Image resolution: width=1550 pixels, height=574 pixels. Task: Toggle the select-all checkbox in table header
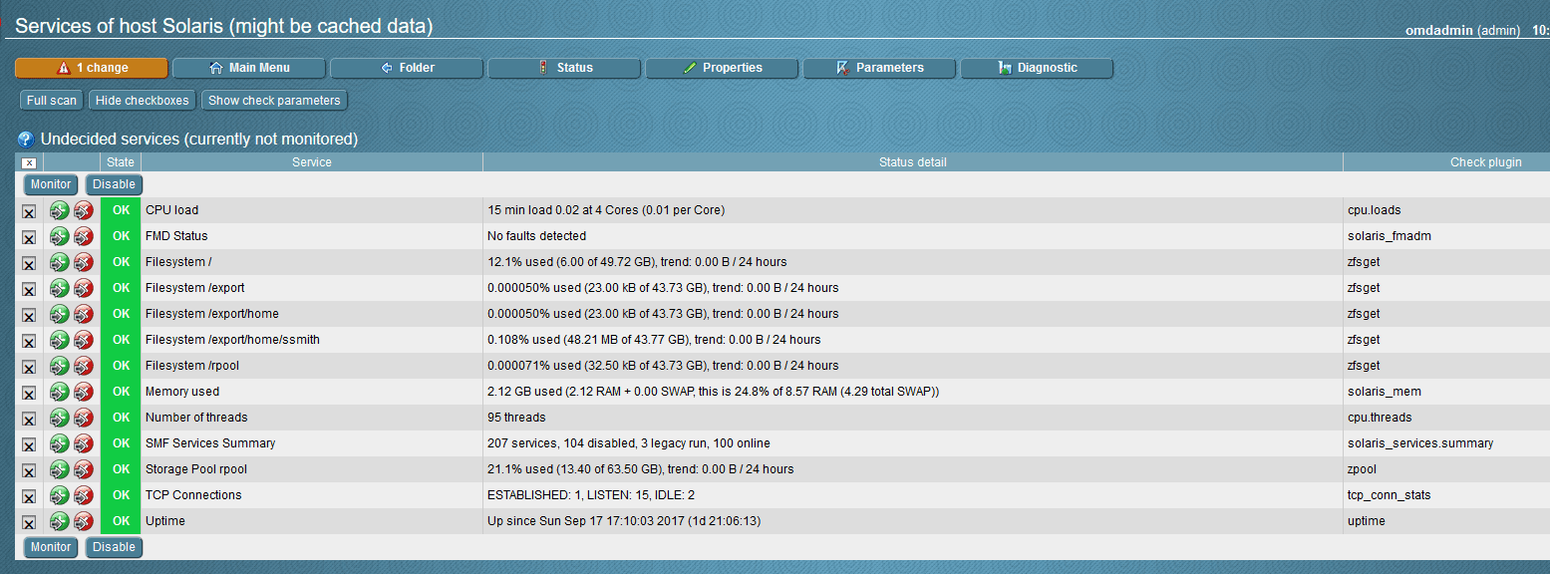point(29,162)
